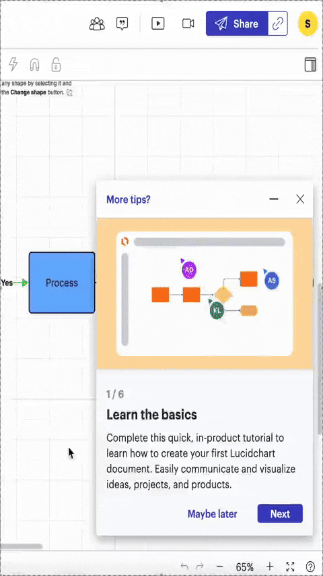The height and width of the screenshot is (576, 323).
Task: Click the Yes connector label
Action: tap(7, 283)
